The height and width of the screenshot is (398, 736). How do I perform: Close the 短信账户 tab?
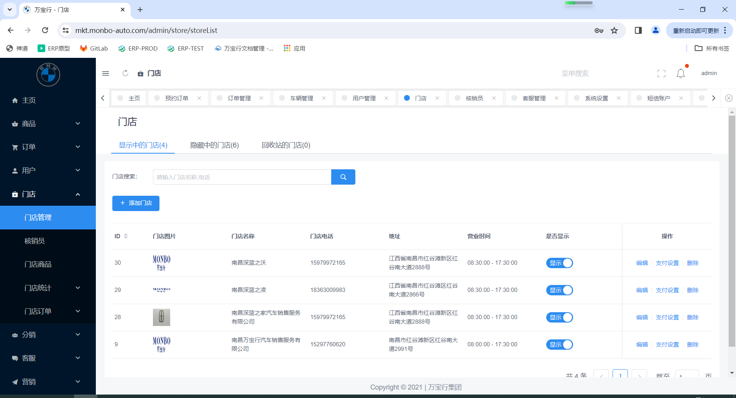[x=681, y=98]
